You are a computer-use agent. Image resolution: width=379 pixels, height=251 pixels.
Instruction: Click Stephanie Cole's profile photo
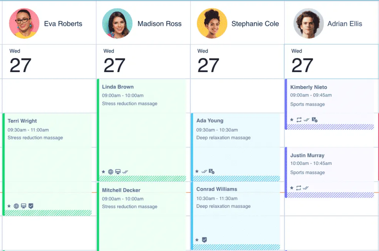211,23
